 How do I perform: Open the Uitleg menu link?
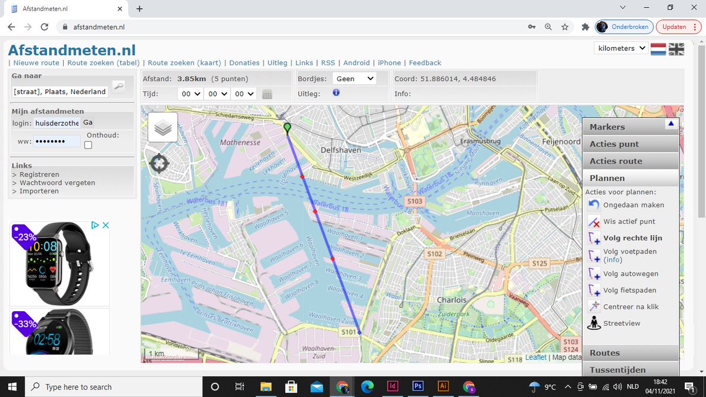[x=277, y=63]
